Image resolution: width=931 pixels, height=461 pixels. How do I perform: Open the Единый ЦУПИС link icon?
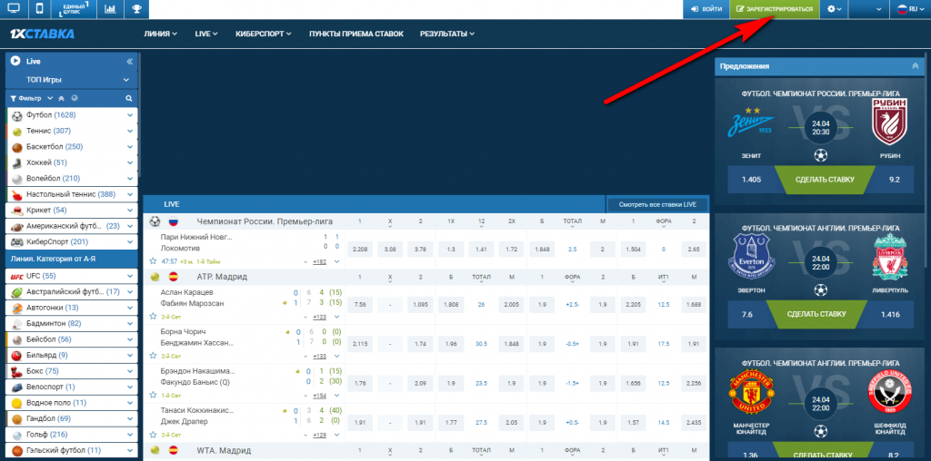coord(75,9)
